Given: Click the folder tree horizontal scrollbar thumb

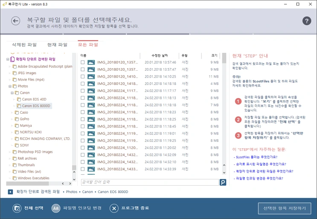Looking at the screenshot, I should click(x=27, y=184).
